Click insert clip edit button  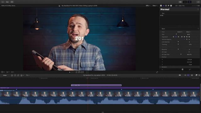click(x=15, y=75)
